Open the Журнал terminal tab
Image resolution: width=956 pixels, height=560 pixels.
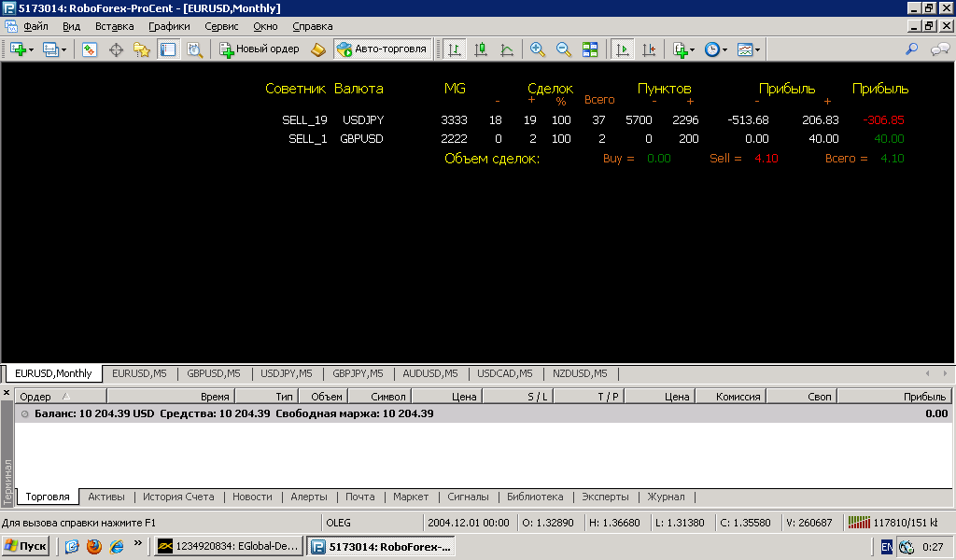pyautogui.click(x=666, y=497)
